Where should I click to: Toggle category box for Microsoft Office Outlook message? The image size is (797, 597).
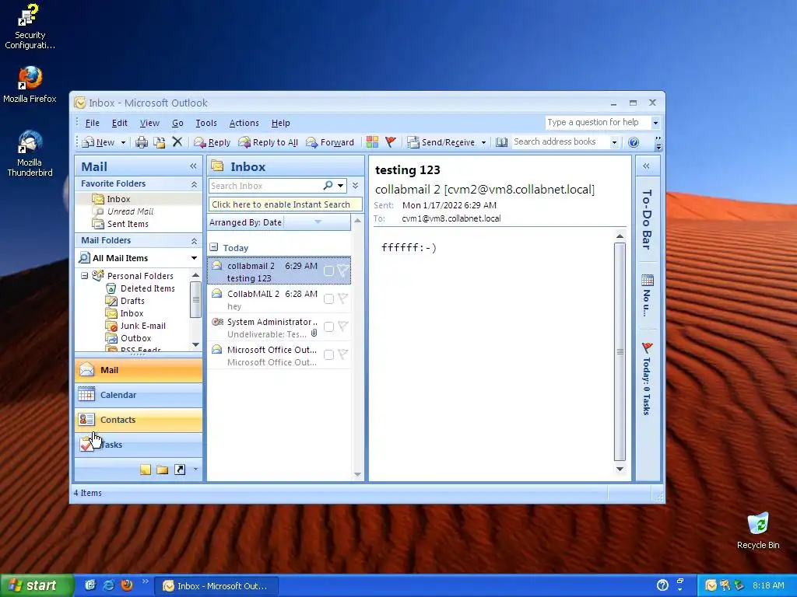pos(329,354)
